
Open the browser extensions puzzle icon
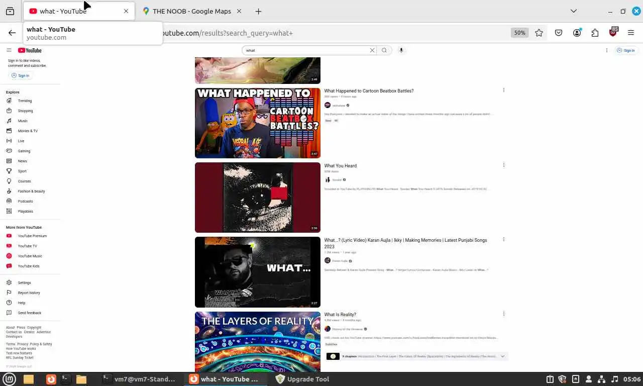(595, 33)
